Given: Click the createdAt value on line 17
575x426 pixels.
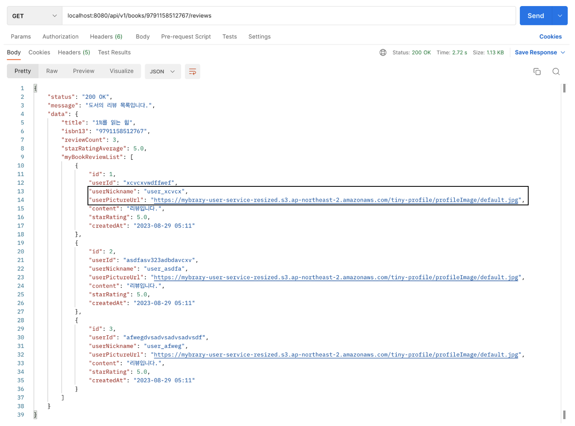Looking at the screenshot, I should click(164, 226).
